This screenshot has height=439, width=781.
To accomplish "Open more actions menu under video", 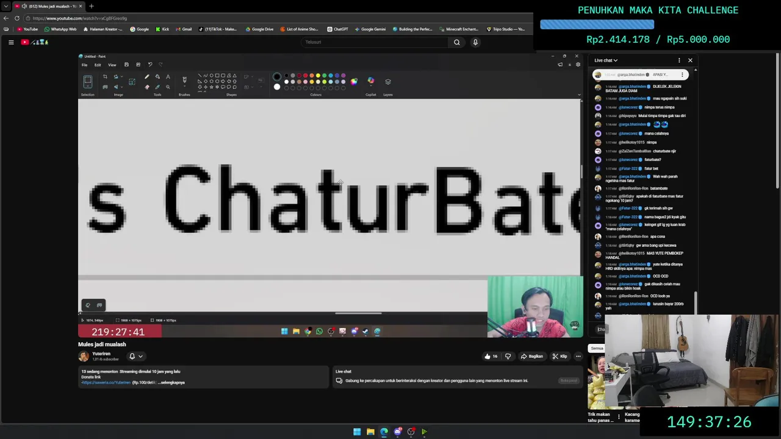I will [578, 356].
